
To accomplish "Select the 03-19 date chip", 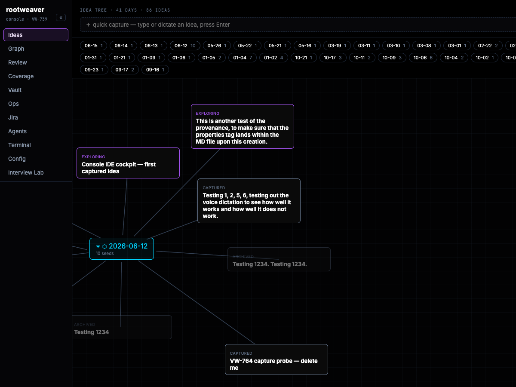I will [x=337, y=46].
